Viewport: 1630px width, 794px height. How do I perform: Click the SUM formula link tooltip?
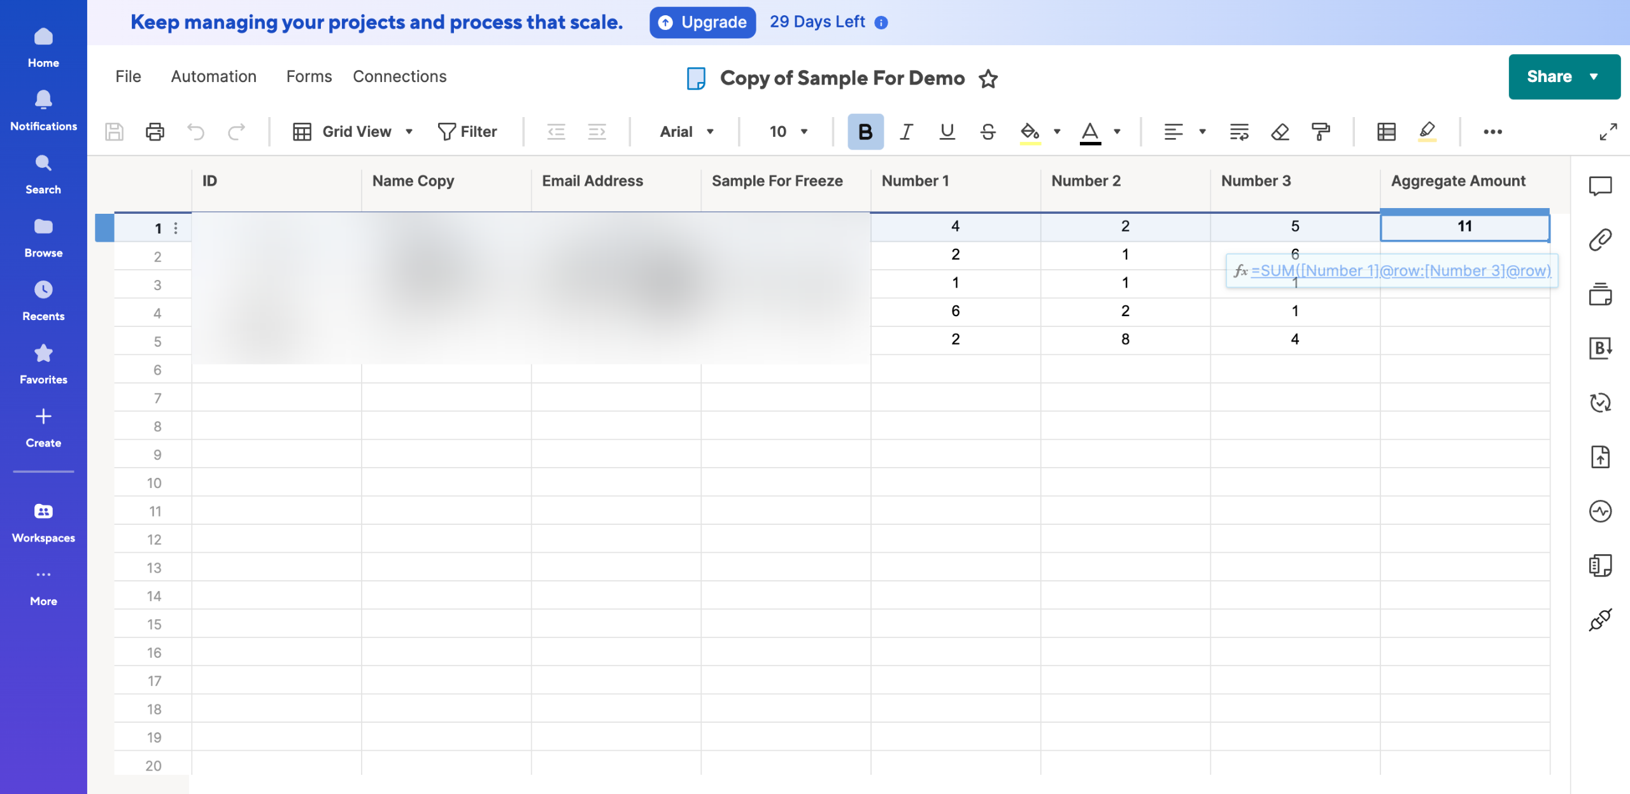tap(1401, 270)
